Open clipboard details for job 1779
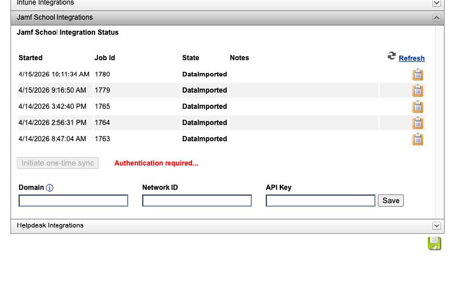Viewport: 455px width, 301px height. (418, 90)
